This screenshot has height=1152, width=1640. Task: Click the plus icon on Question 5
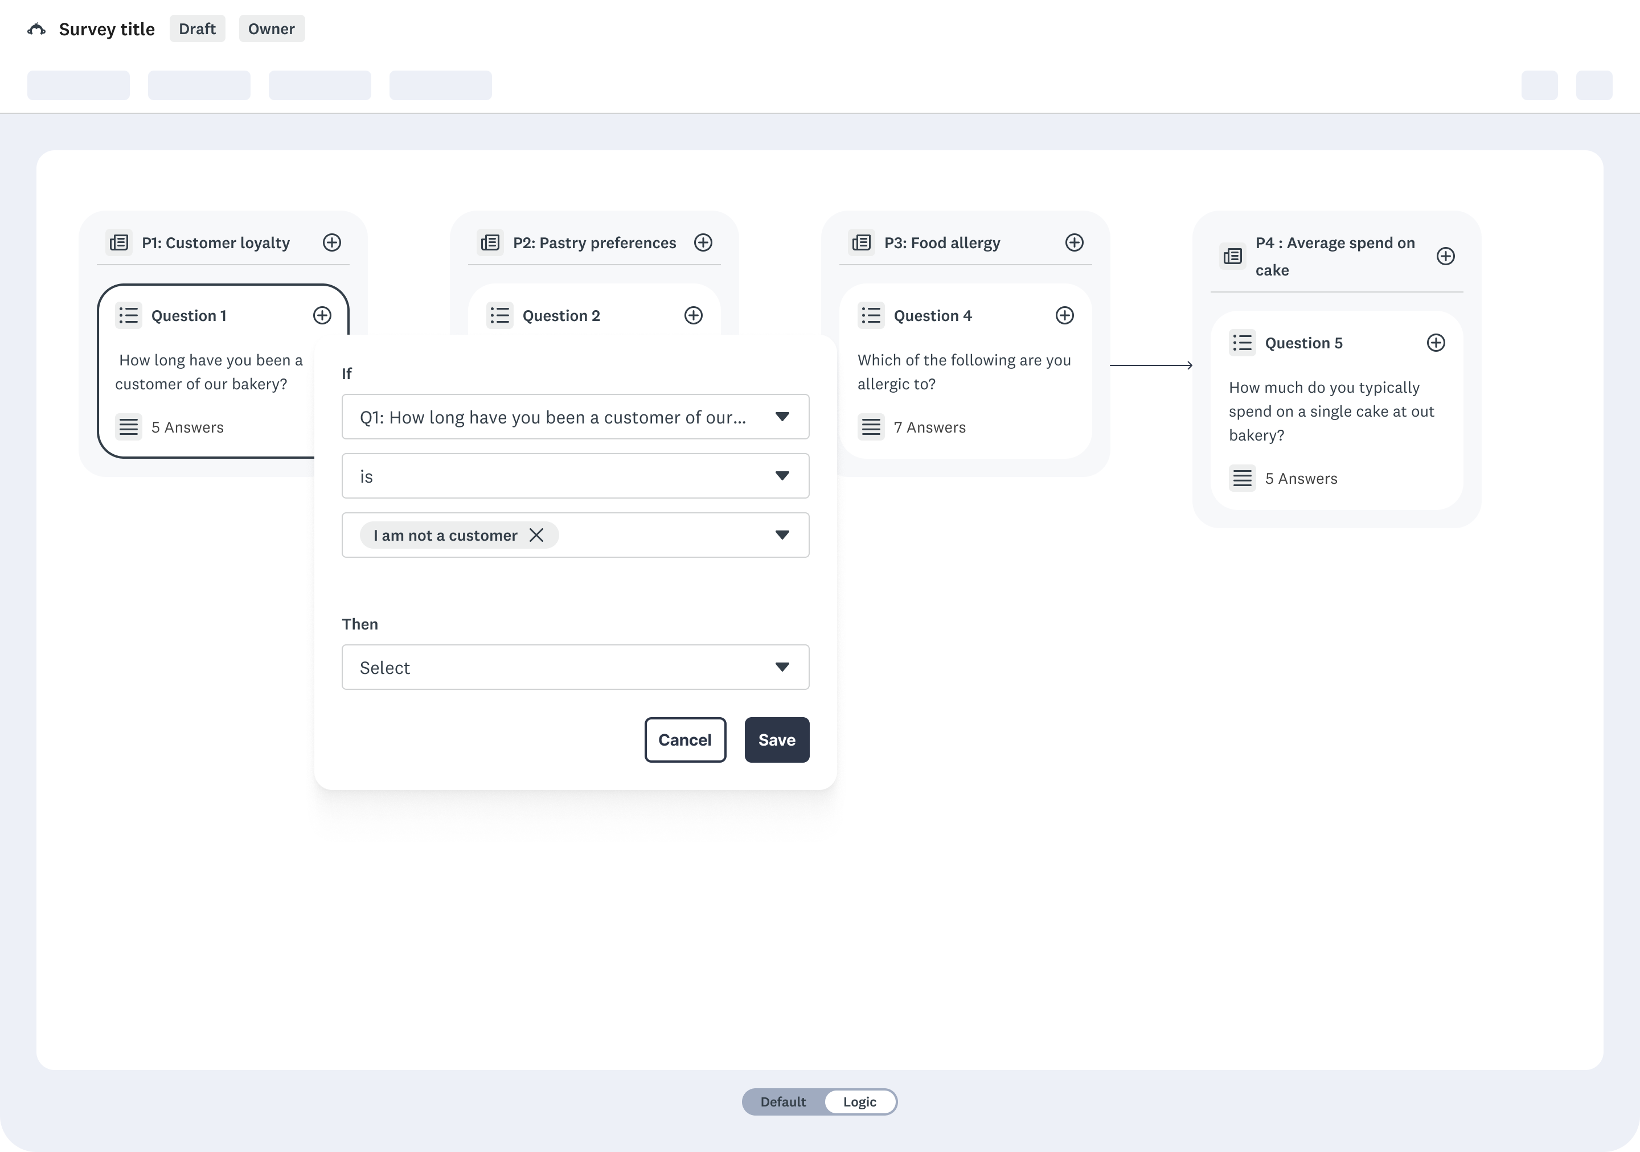pos(1436,343)
